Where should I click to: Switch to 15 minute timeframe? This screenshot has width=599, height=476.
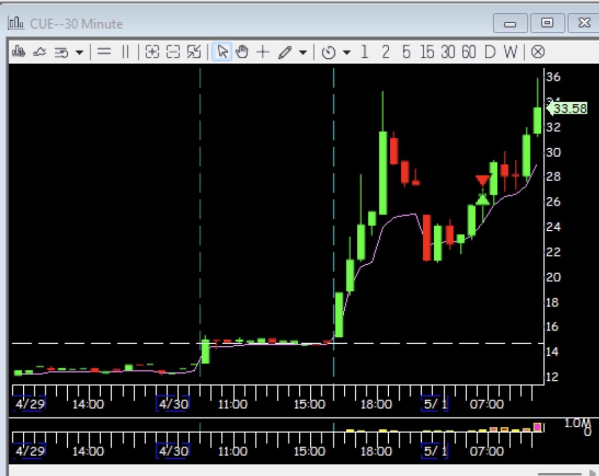click(427, 51)
